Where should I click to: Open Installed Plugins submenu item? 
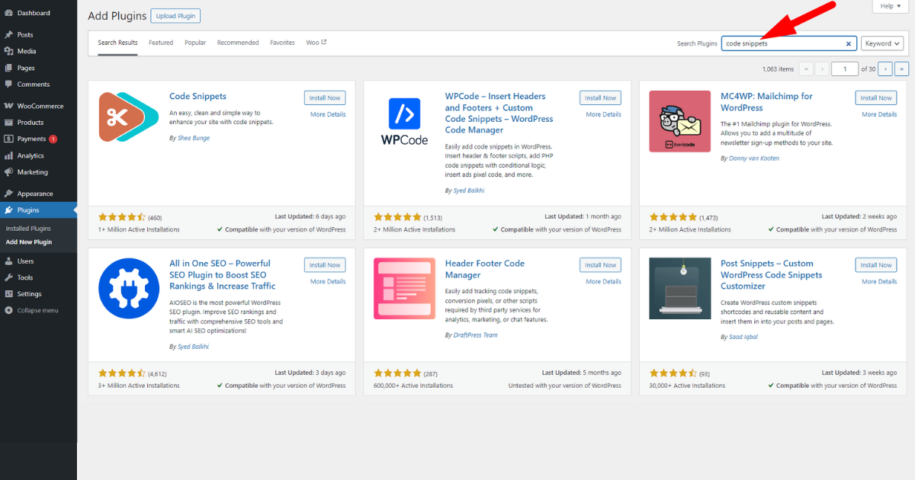(28, 229)
